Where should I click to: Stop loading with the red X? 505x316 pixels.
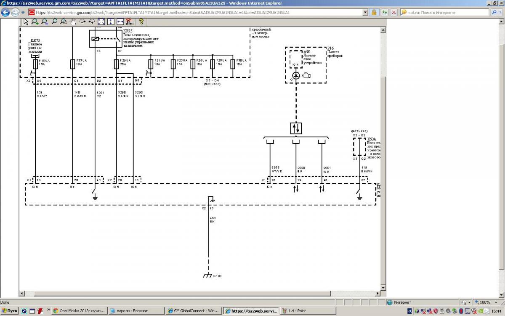[394, 13]
